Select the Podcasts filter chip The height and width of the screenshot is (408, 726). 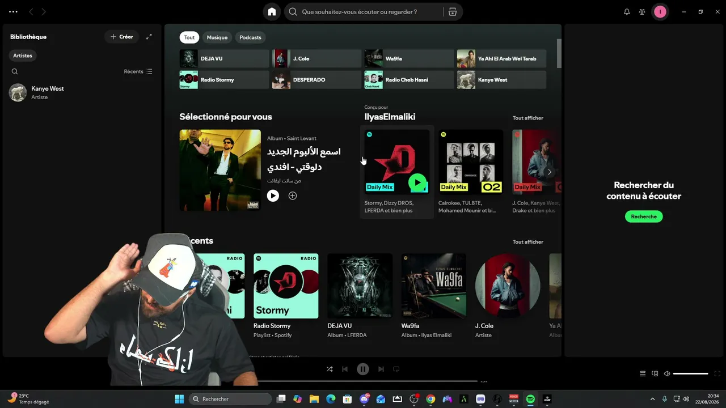point(250,37)
